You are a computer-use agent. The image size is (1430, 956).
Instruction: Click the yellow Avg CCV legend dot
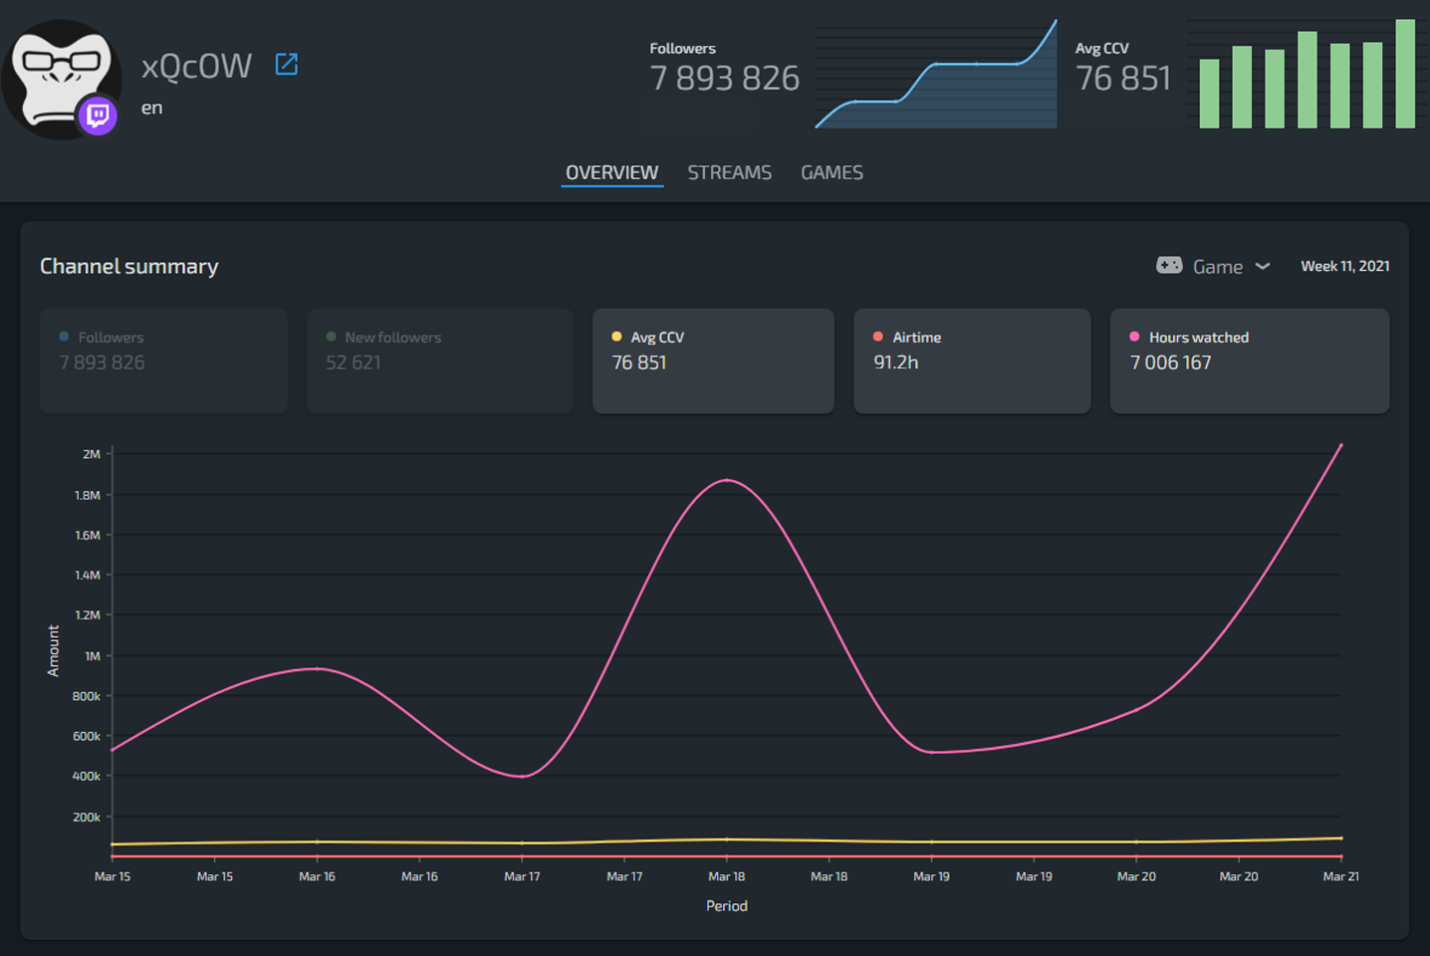(x=616, y=337)
